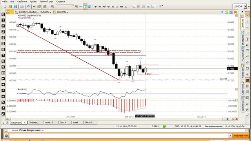Open the Свойства vertical side tab
This screenshot has height=141, width=251.
[243, 22]
